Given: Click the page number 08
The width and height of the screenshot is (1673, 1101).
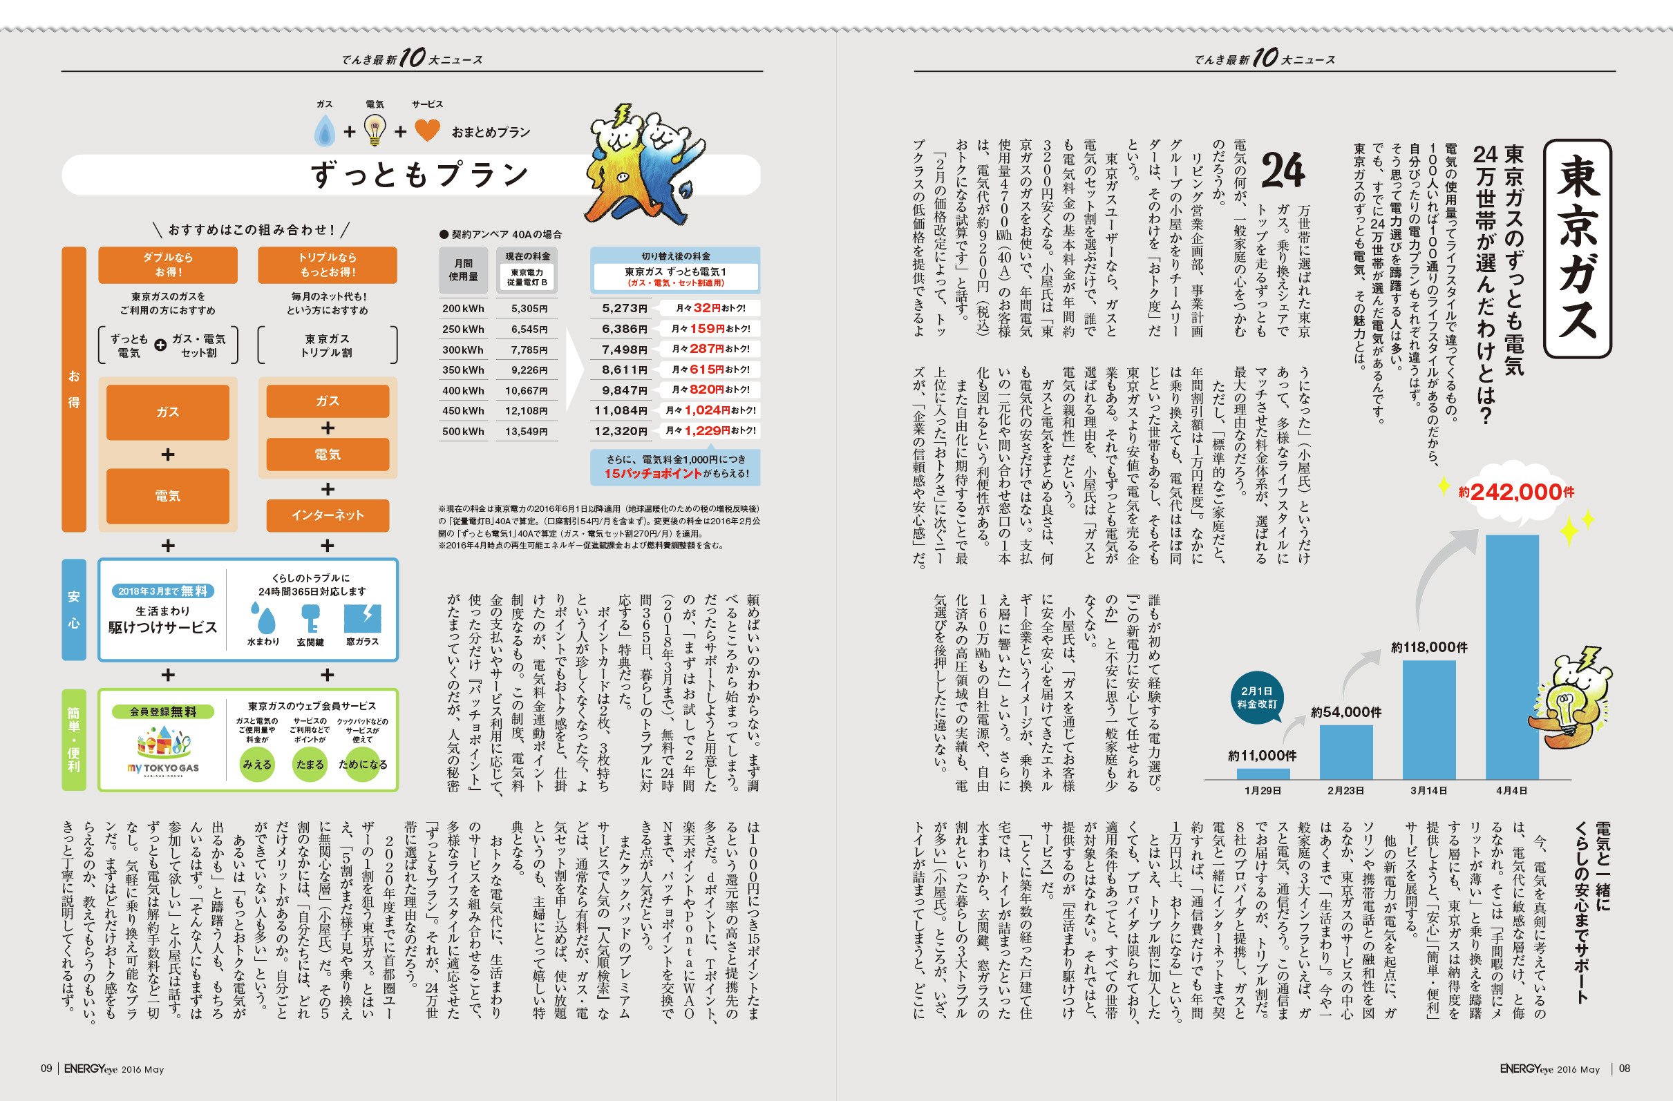Looking at the screenshot, I should click(x=1625, y=1068).
